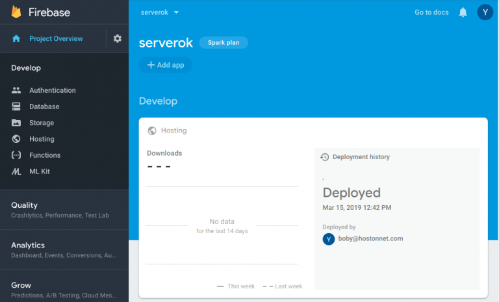Click the boby@hostonnet.com email

tap(370, 238)
